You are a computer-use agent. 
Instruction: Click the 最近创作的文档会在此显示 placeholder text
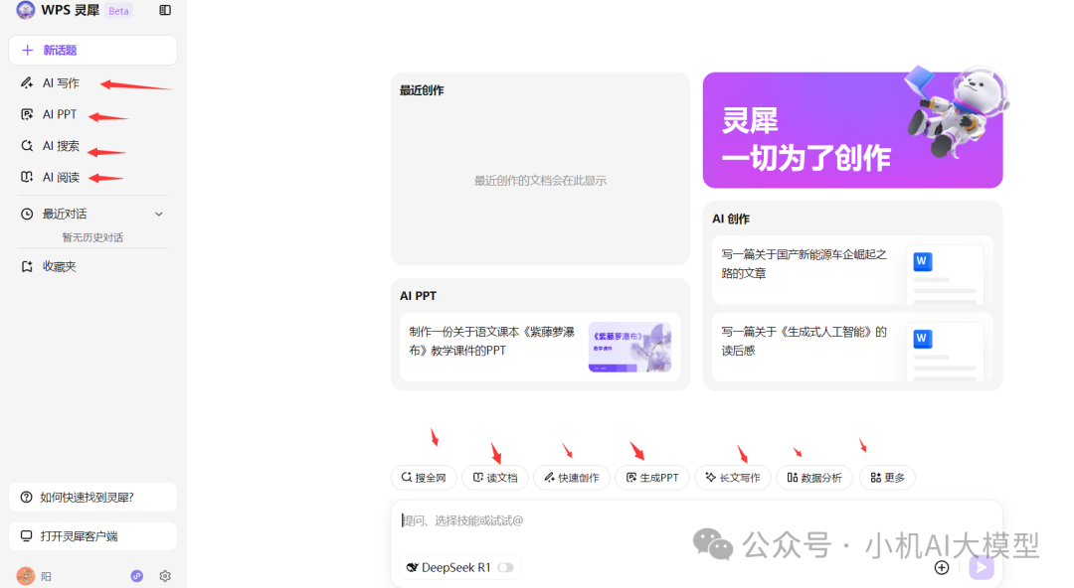pyautogui.click(x=540, y=181)
